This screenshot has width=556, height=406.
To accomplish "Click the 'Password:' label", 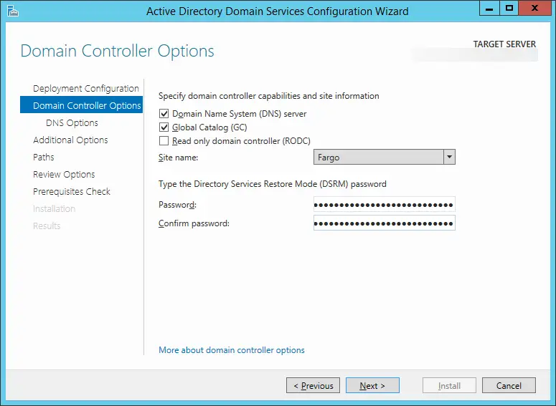I will (177, 205).
